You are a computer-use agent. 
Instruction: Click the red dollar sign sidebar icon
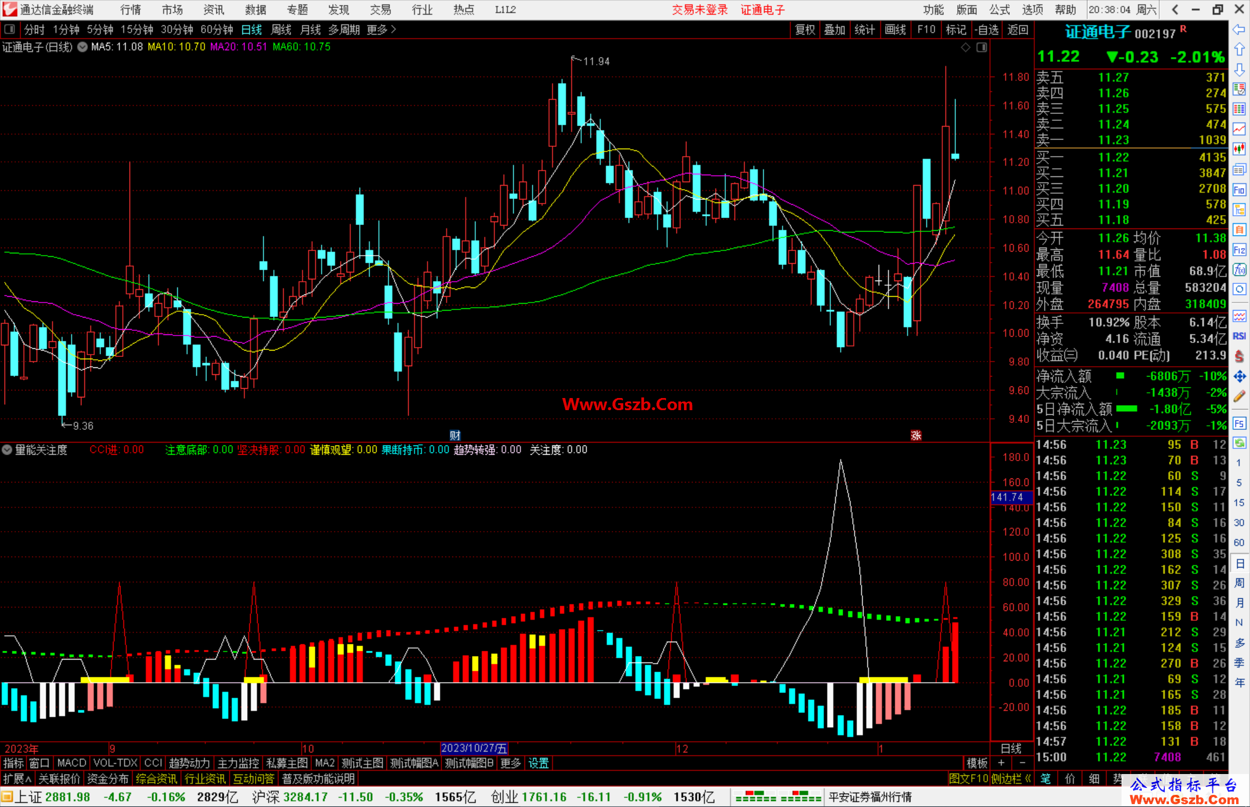click(x=1239, y=356)
